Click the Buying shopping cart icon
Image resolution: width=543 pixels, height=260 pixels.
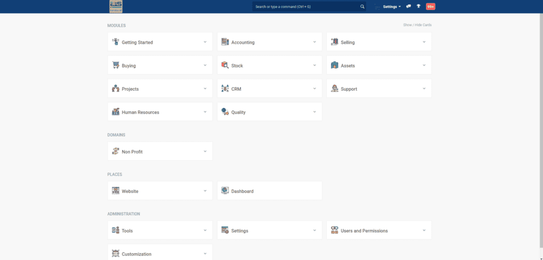115,65
